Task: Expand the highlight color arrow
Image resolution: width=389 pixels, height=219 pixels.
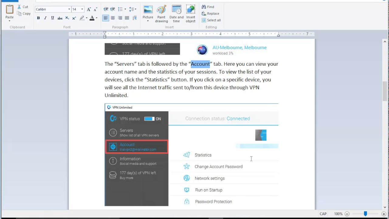Action: tap(87, 18)
